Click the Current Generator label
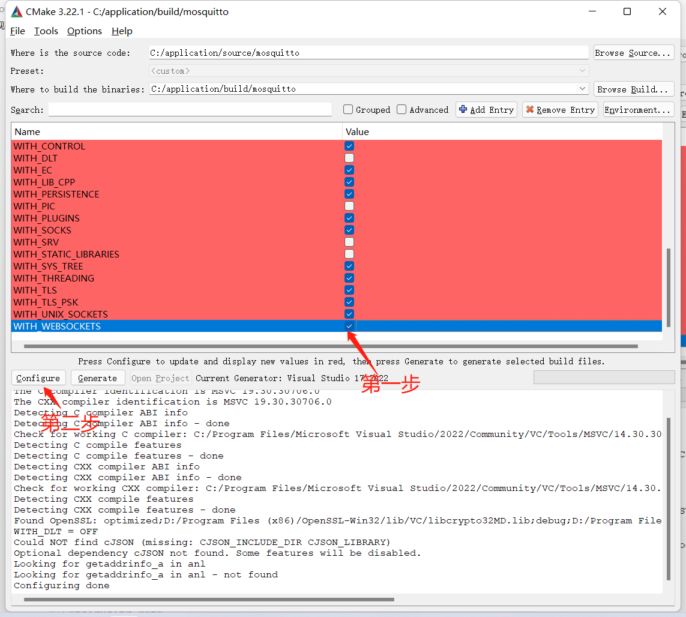The image size is (686, 617). (292, 378)
